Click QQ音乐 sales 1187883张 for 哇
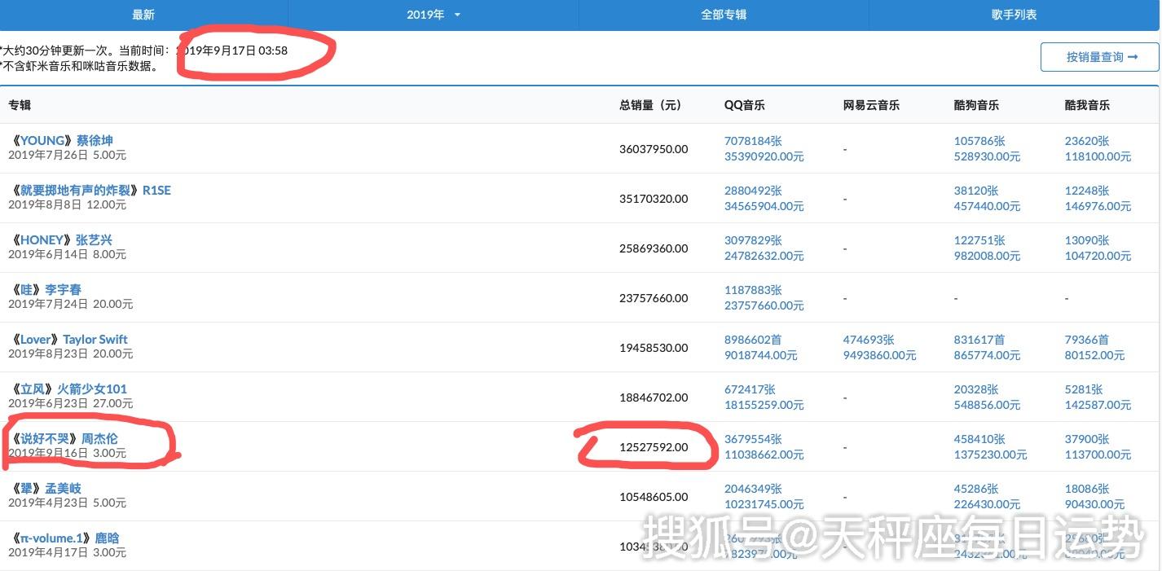The image size is (1162, 571). [x=753, y=290]
